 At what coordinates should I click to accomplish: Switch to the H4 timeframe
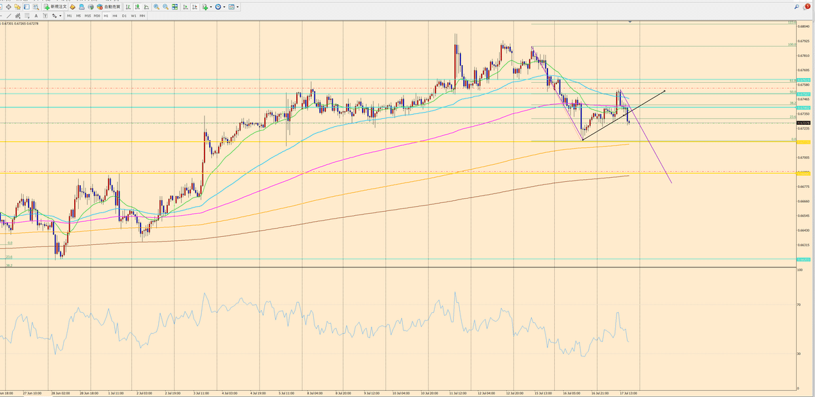115,15
